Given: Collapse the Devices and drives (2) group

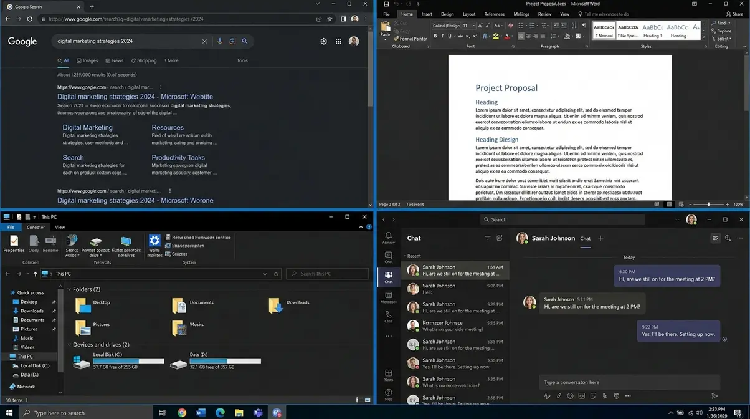Looking at the screenshot, I should coord(69,345).
